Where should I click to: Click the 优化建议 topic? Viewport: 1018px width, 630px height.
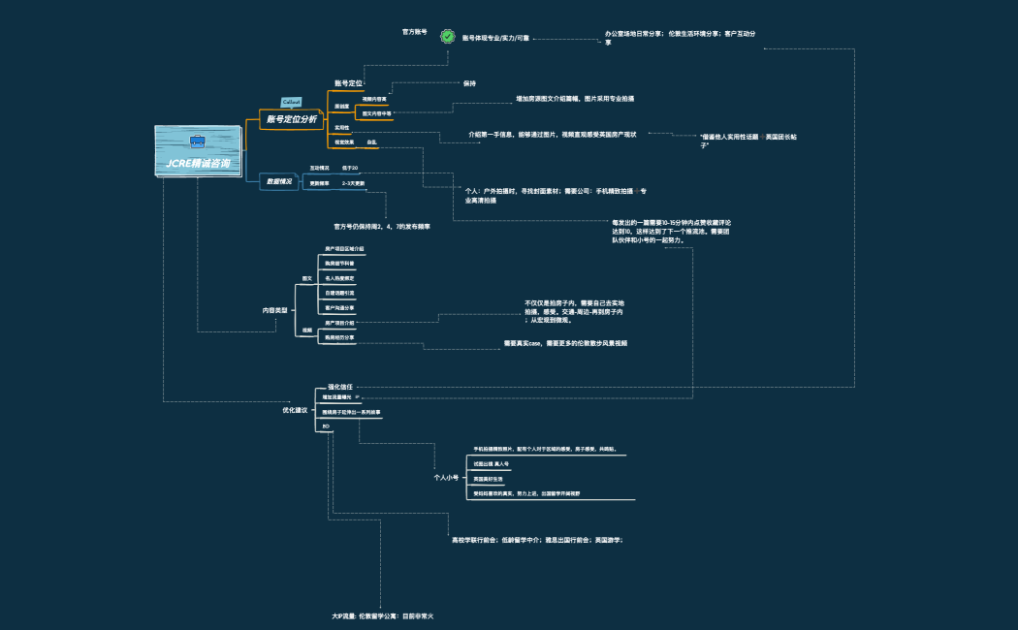click(x=295, y=410)
